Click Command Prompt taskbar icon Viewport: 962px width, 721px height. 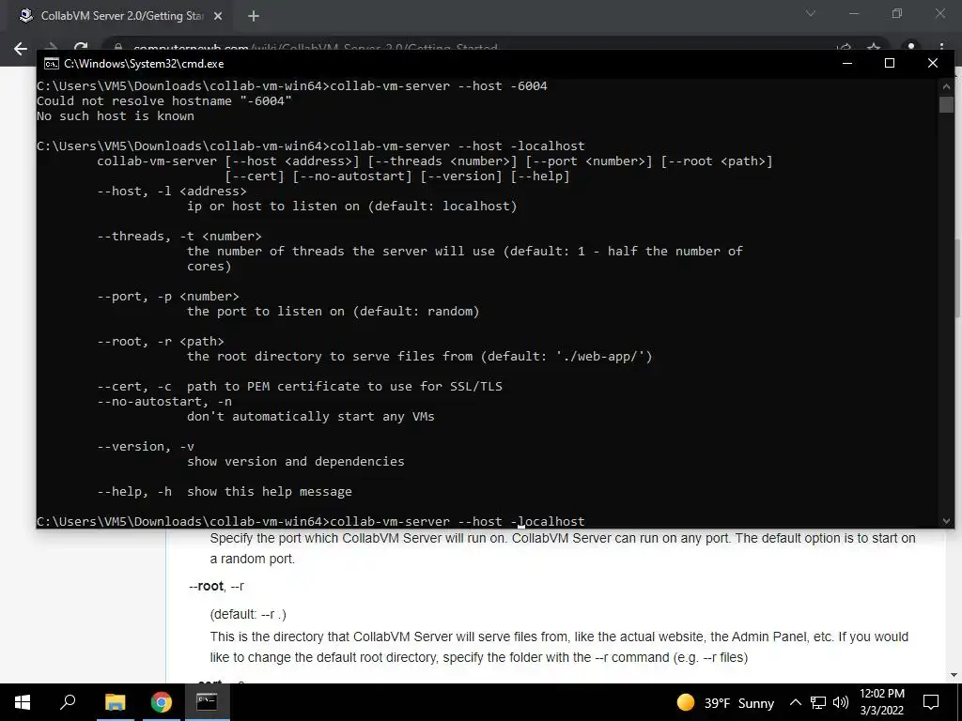pos(207,702)
